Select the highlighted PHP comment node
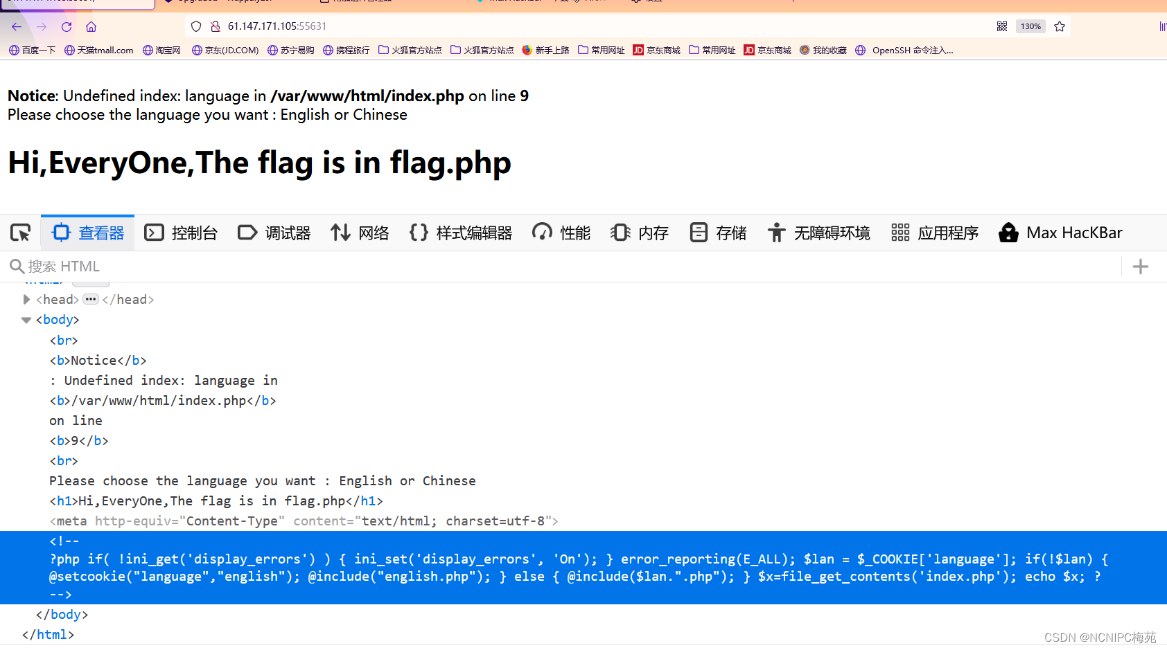 (583, 568)
